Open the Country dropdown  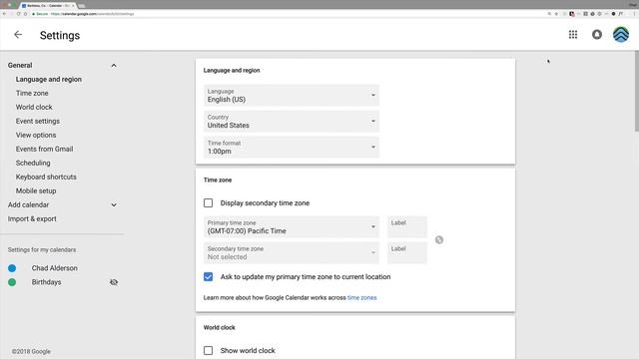(x=292, y=122)
